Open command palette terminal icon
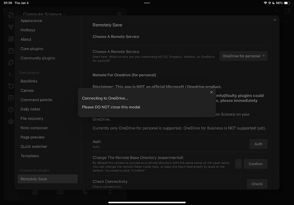The width and height of the screenshot is (294, 205). 11,74
